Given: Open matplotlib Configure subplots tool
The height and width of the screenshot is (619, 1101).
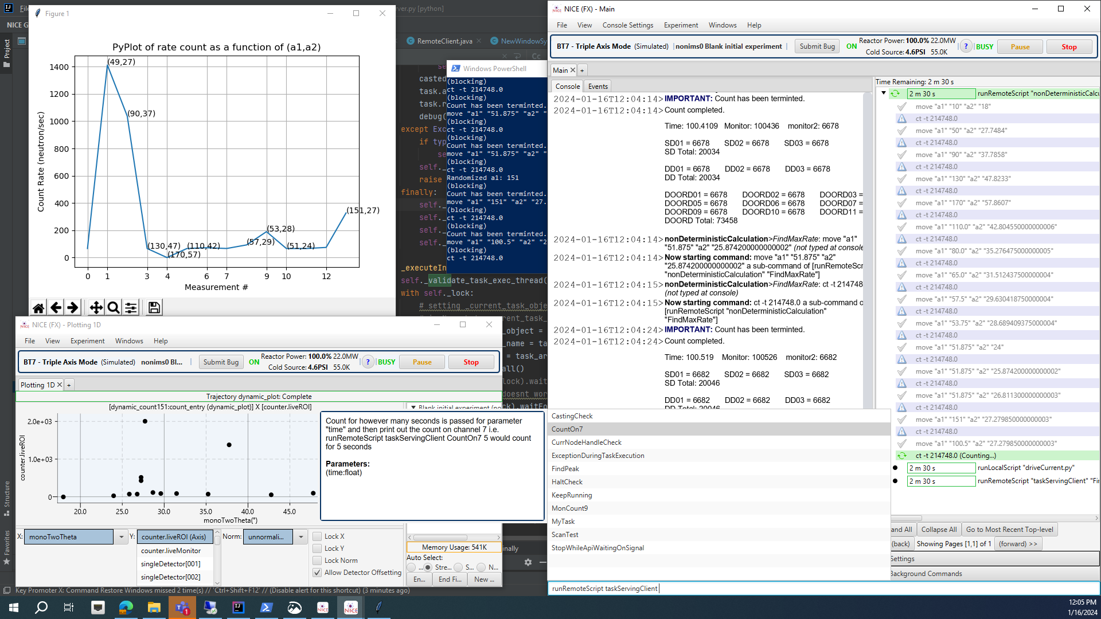Looking at the screenshot, I should (131, 308).
